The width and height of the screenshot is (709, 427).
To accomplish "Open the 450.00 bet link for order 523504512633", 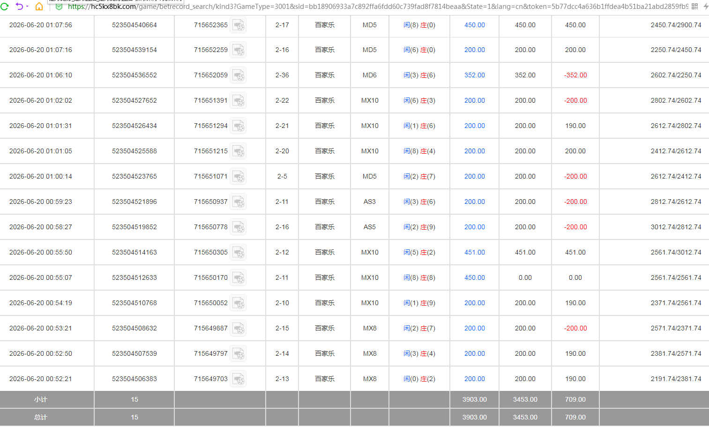I will [475, 277].
